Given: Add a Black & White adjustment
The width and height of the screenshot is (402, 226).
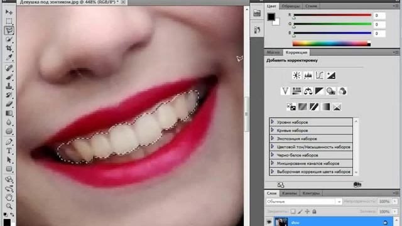Looking at the screenshot, I should pyautogui.click(x=320, y=91).
